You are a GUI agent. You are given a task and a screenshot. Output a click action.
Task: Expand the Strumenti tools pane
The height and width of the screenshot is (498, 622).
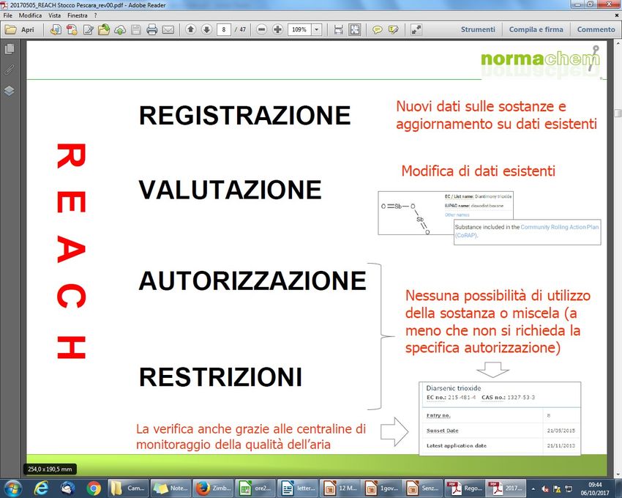click(478, 30)
